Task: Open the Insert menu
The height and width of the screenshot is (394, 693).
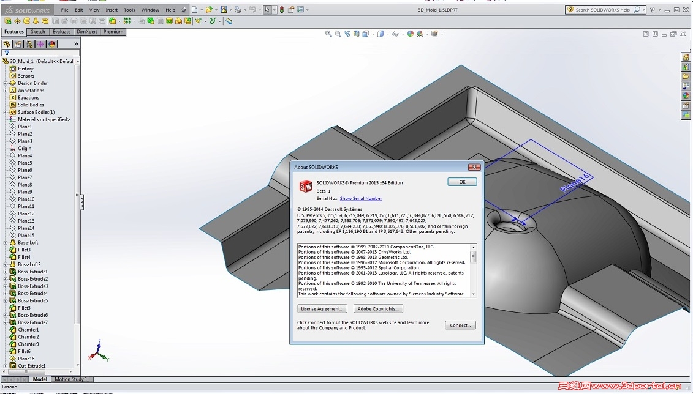Action: point(112,10)
